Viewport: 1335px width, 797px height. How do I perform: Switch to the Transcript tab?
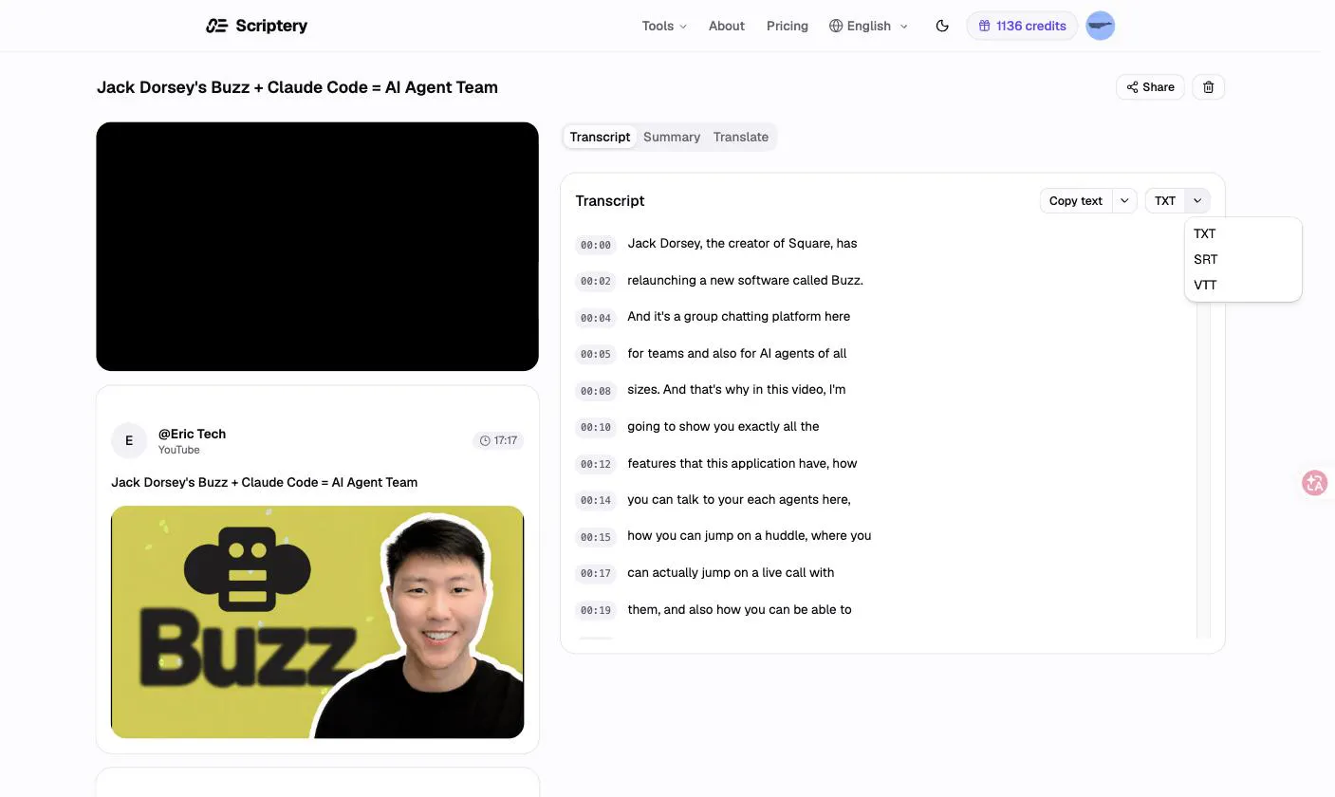click(600, 137)
